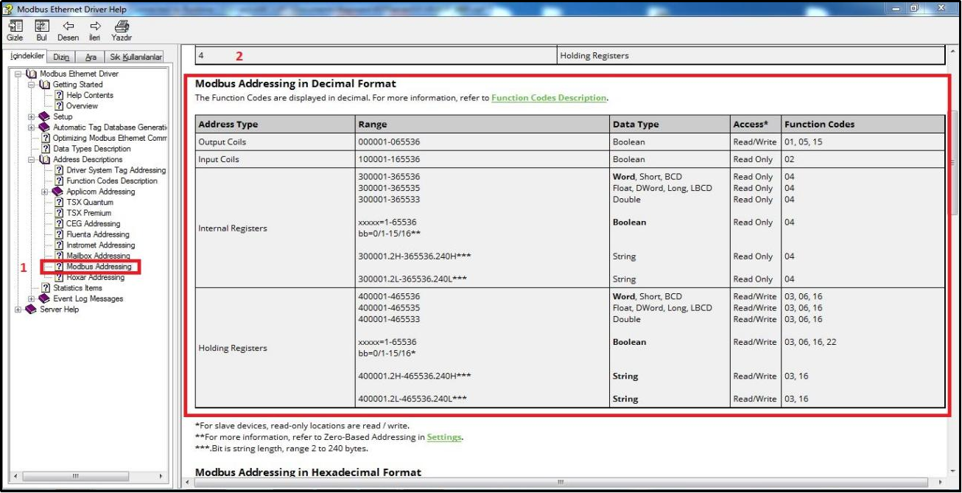Expand the Automatic Tag Database Generation node
This screenshot has height=493, width=962.
pos(32,127)
